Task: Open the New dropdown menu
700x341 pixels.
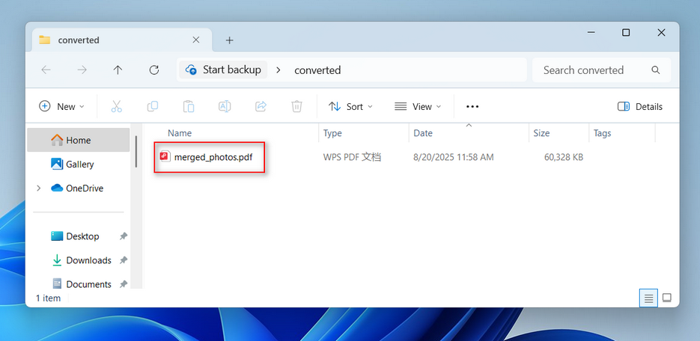Action: [62, 106]
